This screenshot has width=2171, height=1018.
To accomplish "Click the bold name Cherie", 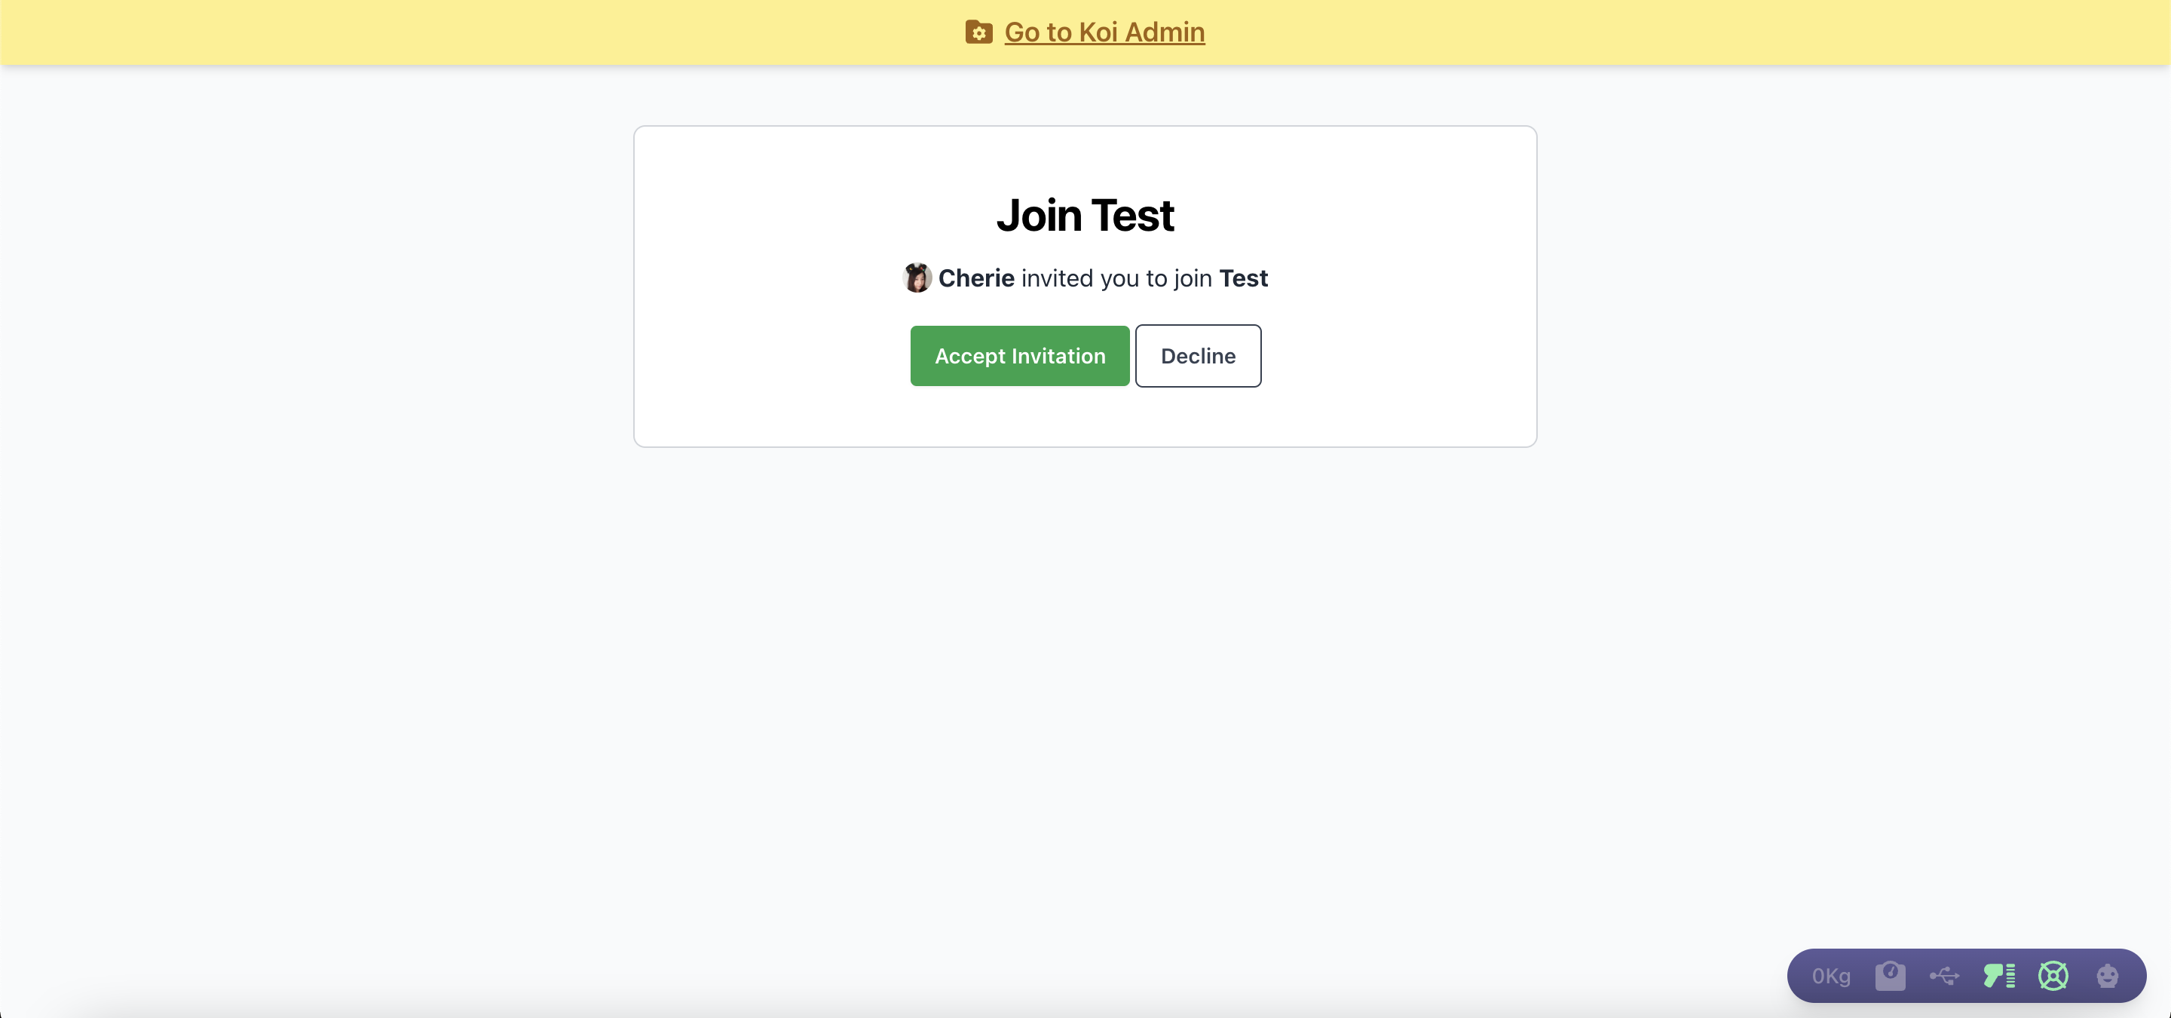I will point(976,278).
